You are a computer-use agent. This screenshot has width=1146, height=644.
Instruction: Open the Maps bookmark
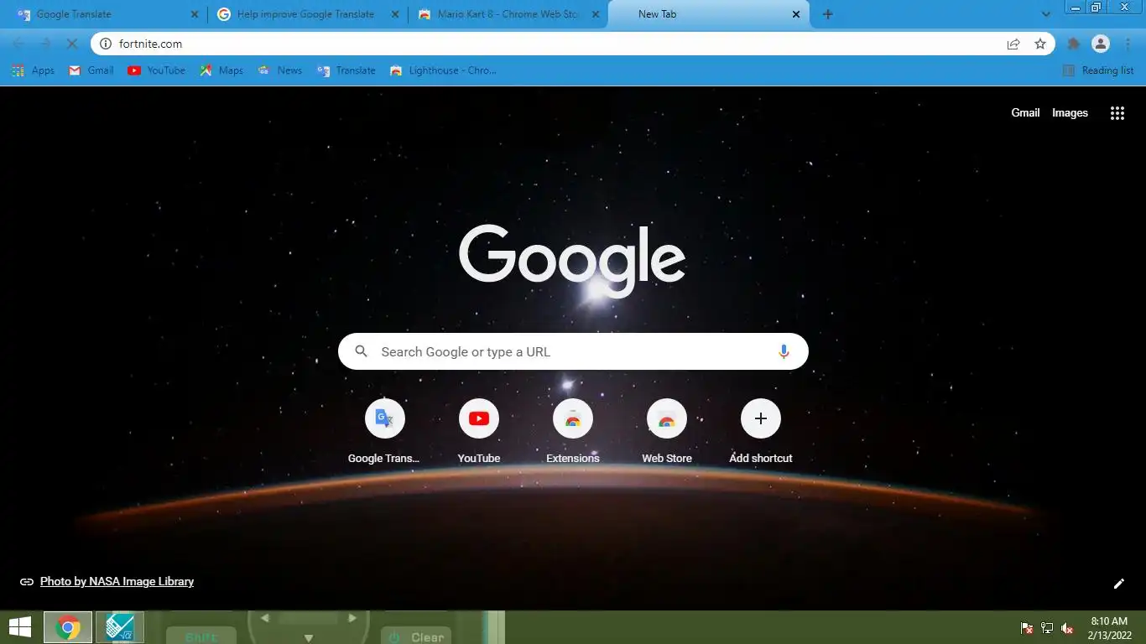point(221,70)
